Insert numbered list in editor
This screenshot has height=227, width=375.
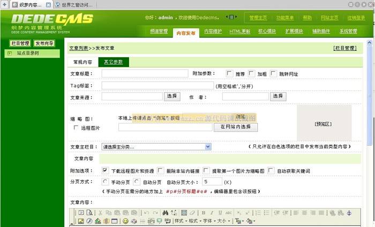(x=258, y=213)
